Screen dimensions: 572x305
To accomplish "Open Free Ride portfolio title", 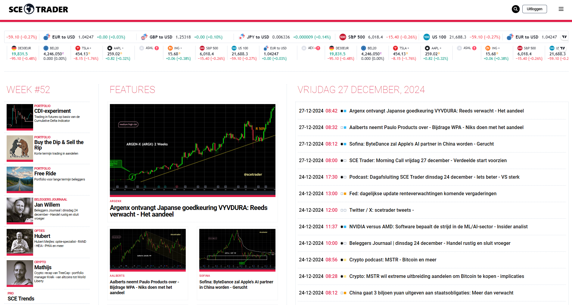I will pos(45,174).
